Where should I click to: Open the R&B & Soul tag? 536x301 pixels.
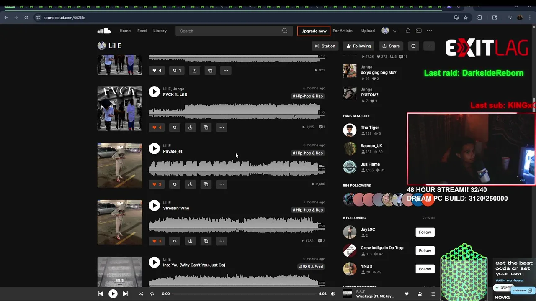[311, 267]
